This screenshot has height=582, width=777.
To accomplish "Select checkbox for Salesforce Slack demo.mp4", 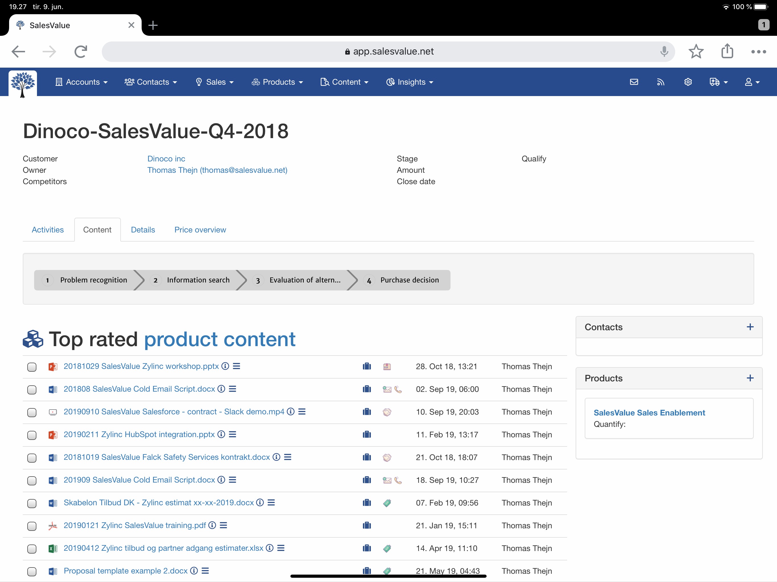I will [32, 412].
